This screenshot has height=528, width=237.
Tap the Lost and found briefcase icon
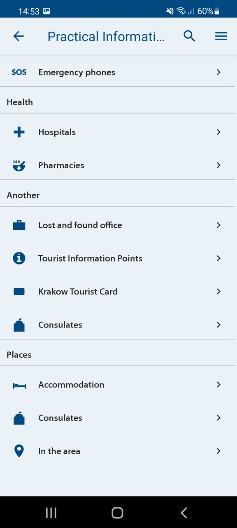point(19,225)
